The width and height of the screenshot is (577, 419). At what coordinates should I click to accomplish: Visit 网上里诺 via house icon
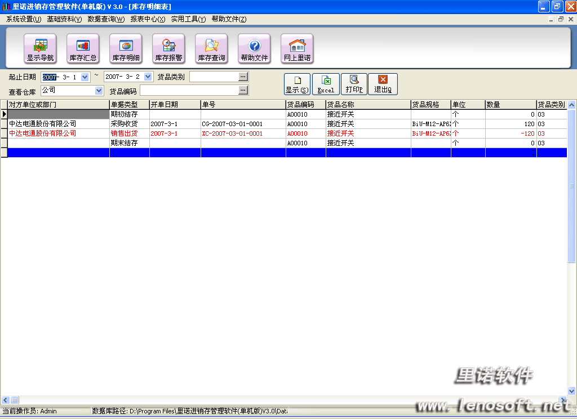(297, 50)
